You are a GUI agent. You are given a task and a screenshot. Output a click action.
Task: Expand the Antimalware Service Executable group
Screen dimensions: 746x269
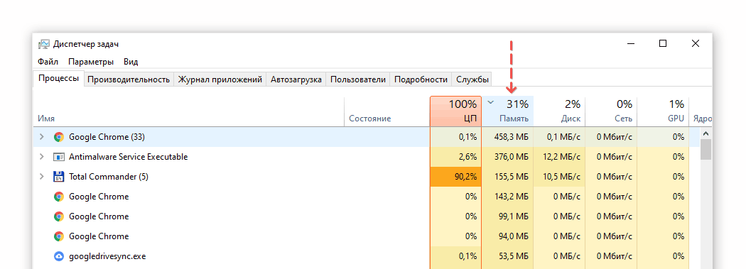pos(42,157)
